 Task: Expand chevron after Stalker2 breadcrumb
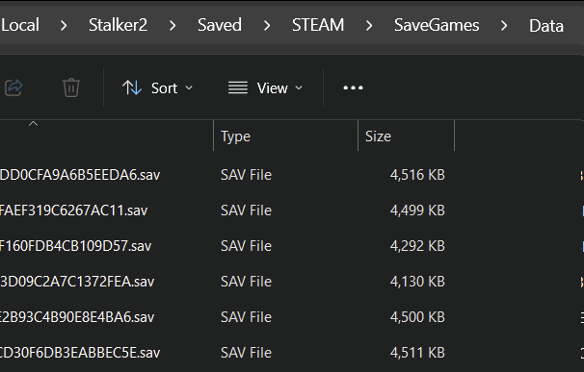point(173,26)
